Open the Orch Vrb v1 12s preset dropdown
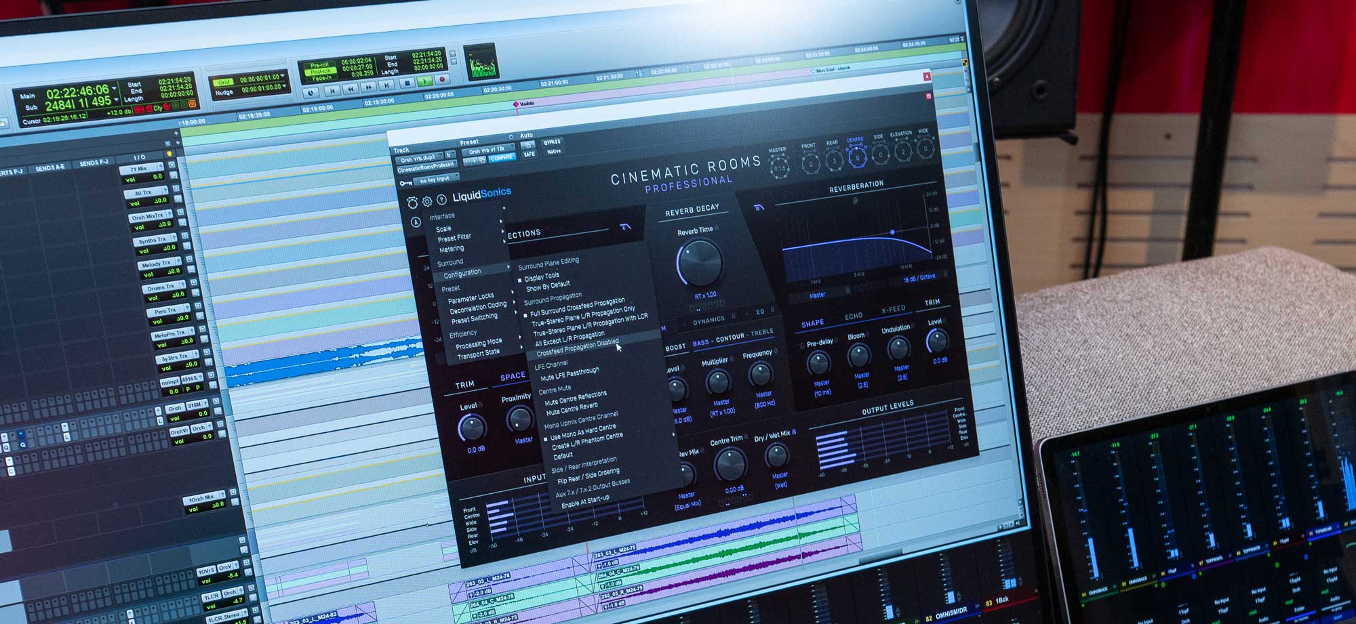 tap(487, 150)
